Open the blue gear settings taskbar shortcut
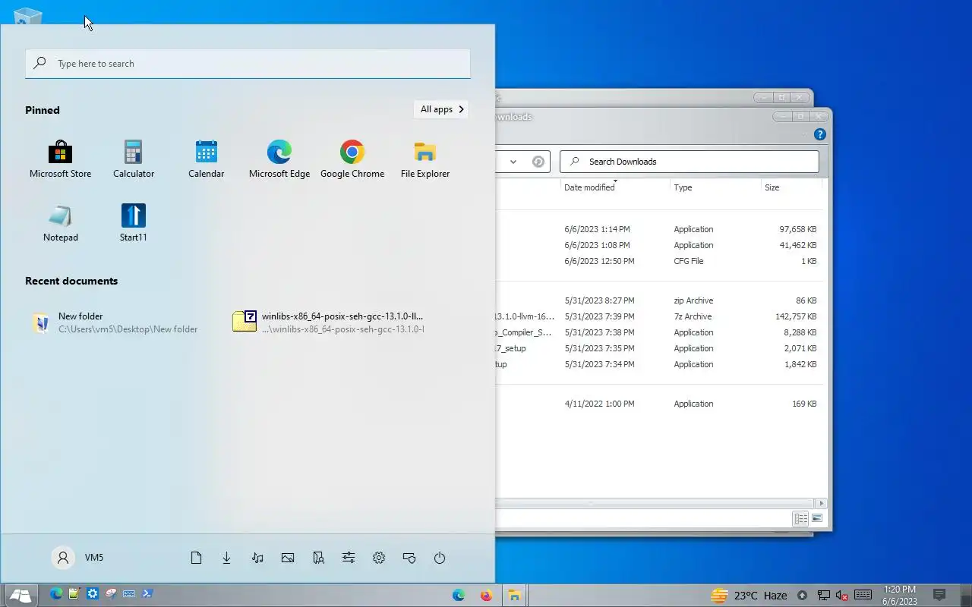 click(93, 594)
